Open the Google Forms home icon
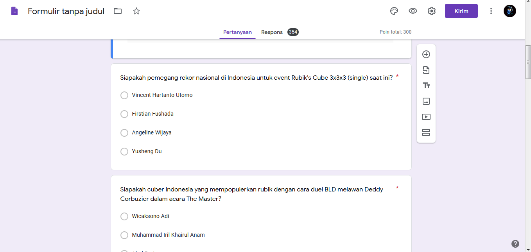Screen dimensions: 531x252 coord(14,11)
